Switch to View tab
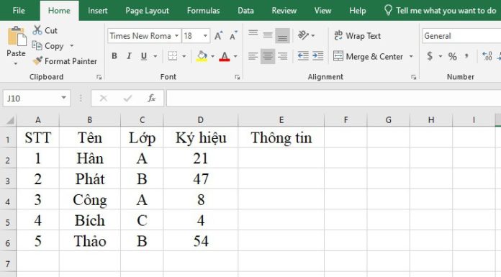This screenshot has width=501, height=277. tap(322, 11)
